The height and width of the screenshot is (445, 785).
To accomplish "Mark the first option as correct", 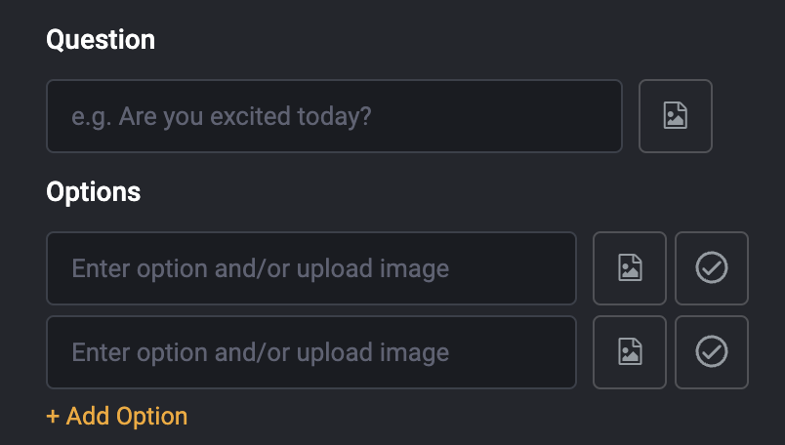I will tap(712, 268).
